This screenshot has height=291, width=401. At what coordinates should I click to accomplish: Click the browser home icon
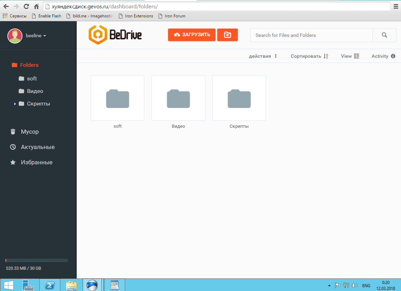tap(36, 7)
